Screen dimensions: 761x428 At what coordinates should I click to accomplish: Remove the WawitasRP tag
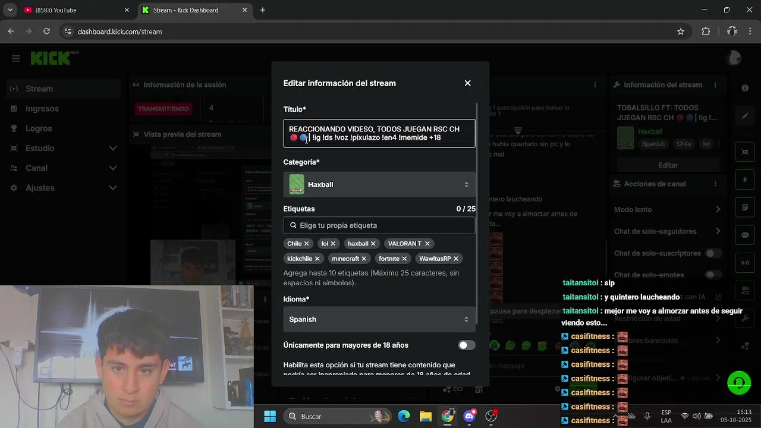click(456, 259)
